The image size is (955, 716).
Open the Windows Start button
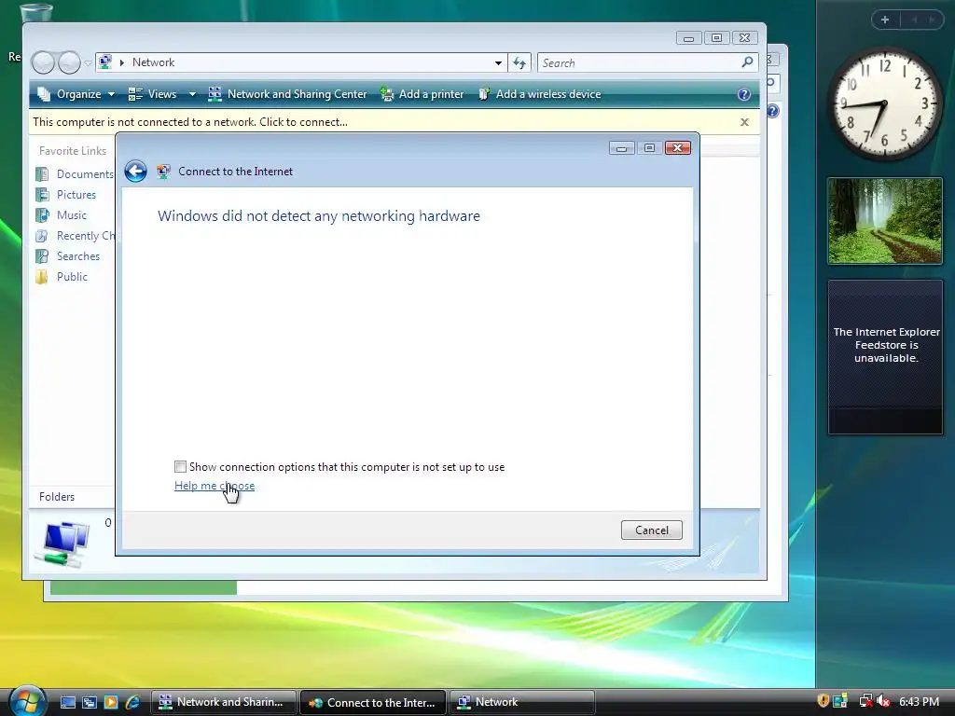(27, 701)
